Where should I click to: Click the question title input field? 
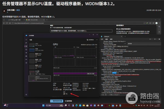coord(81,31)
